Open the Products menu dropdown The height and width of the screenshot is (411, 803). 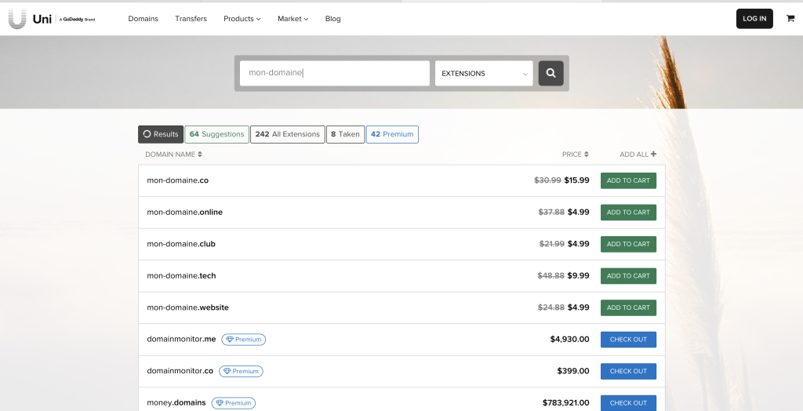[242, 19]
